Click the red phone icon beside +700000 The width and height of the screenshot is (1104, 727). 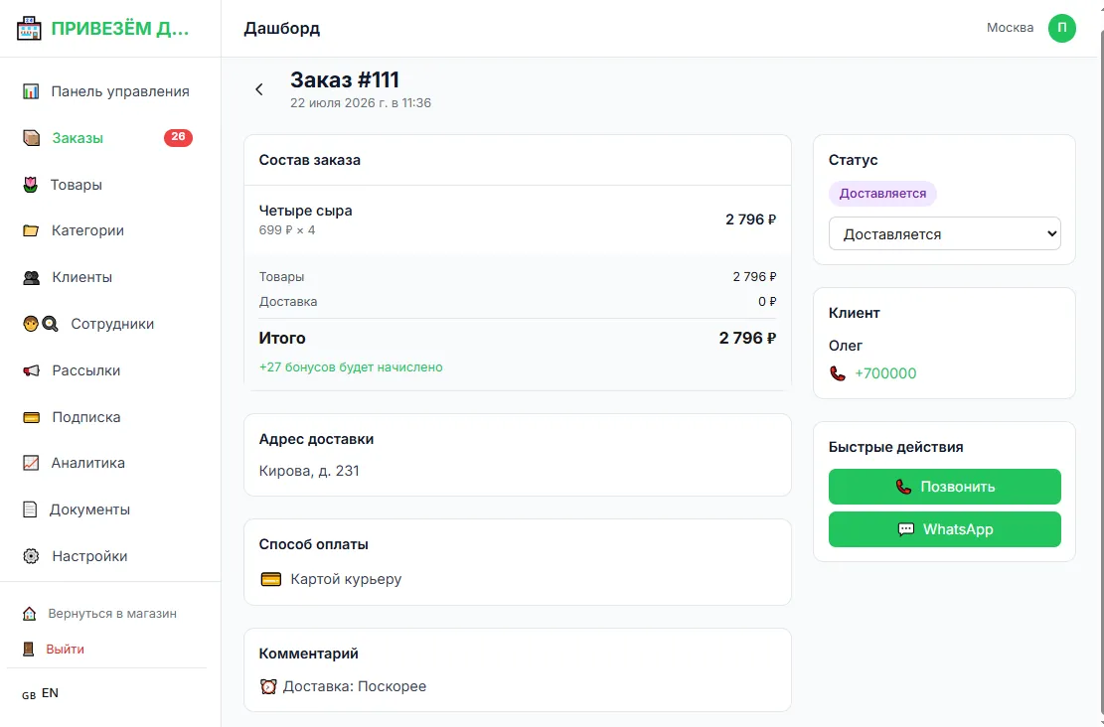tap(837, 373)
